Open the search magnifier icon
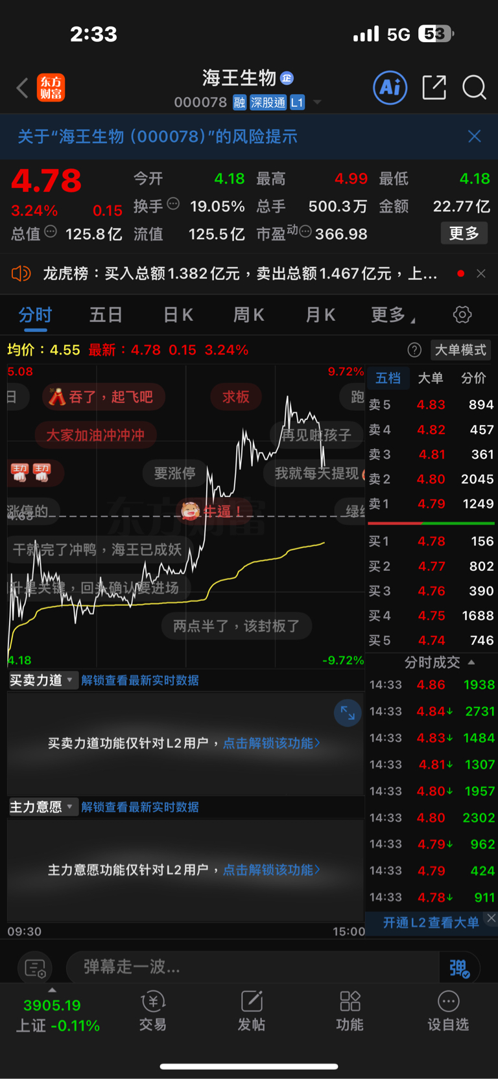This screenshot has width=498, height=1079. tap(474, 87)
